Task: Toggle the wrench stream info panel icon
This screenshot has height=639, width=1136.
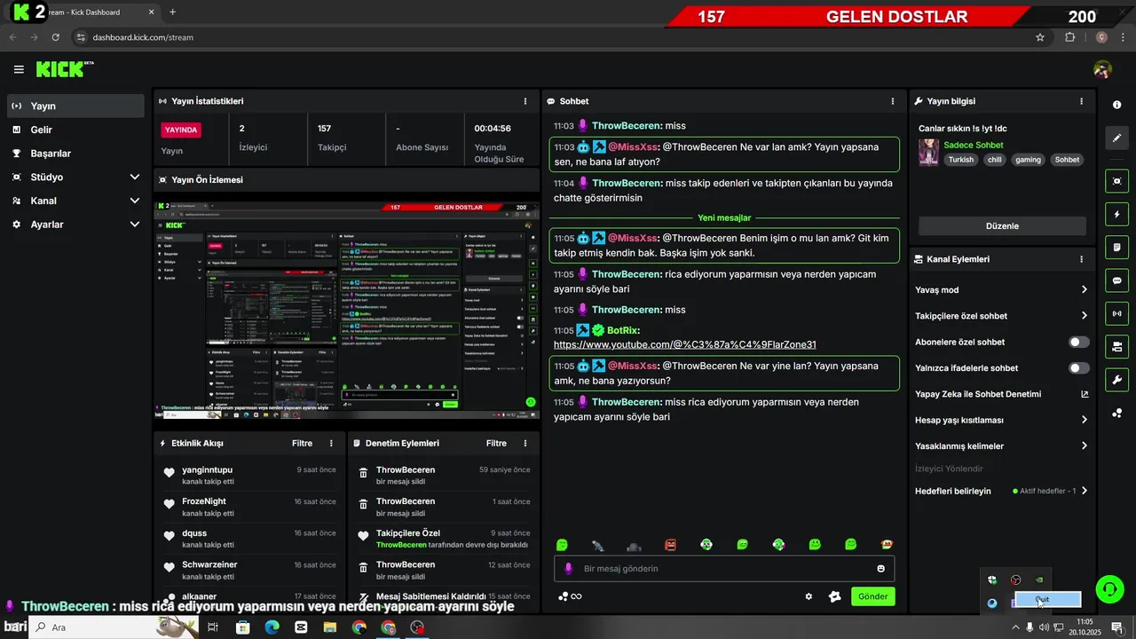Action: (x=1116, y=380)
